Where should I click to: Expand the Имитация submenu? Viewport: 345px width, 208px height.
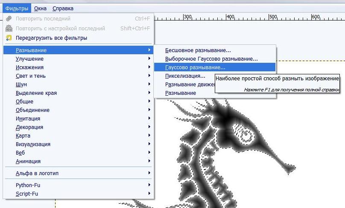coord(79,119)
